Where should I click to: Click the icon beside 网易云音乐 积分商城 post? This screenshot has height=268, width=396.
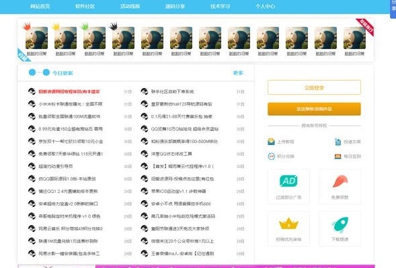point(32,228)
